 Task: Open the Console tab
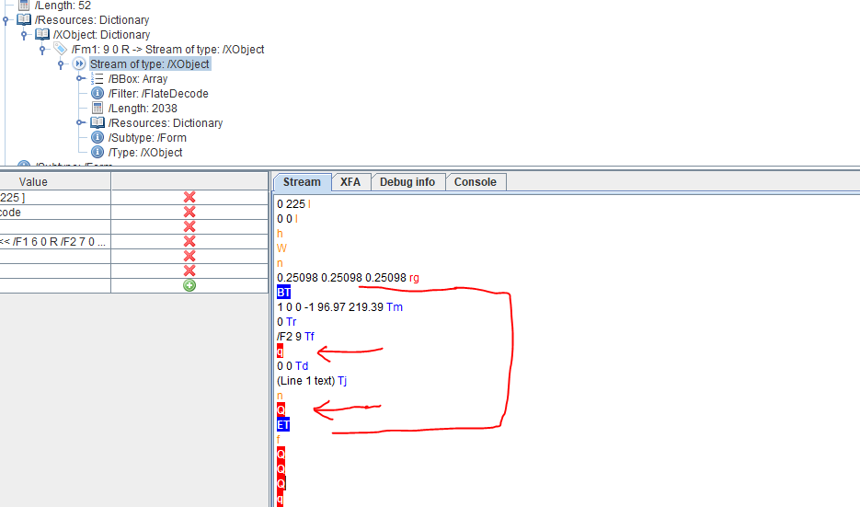476,182
